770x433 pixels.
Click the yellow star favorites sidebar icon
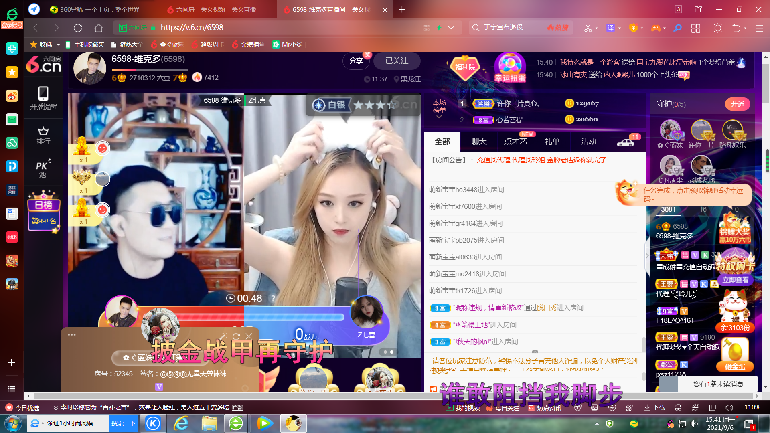click(12, 72)
